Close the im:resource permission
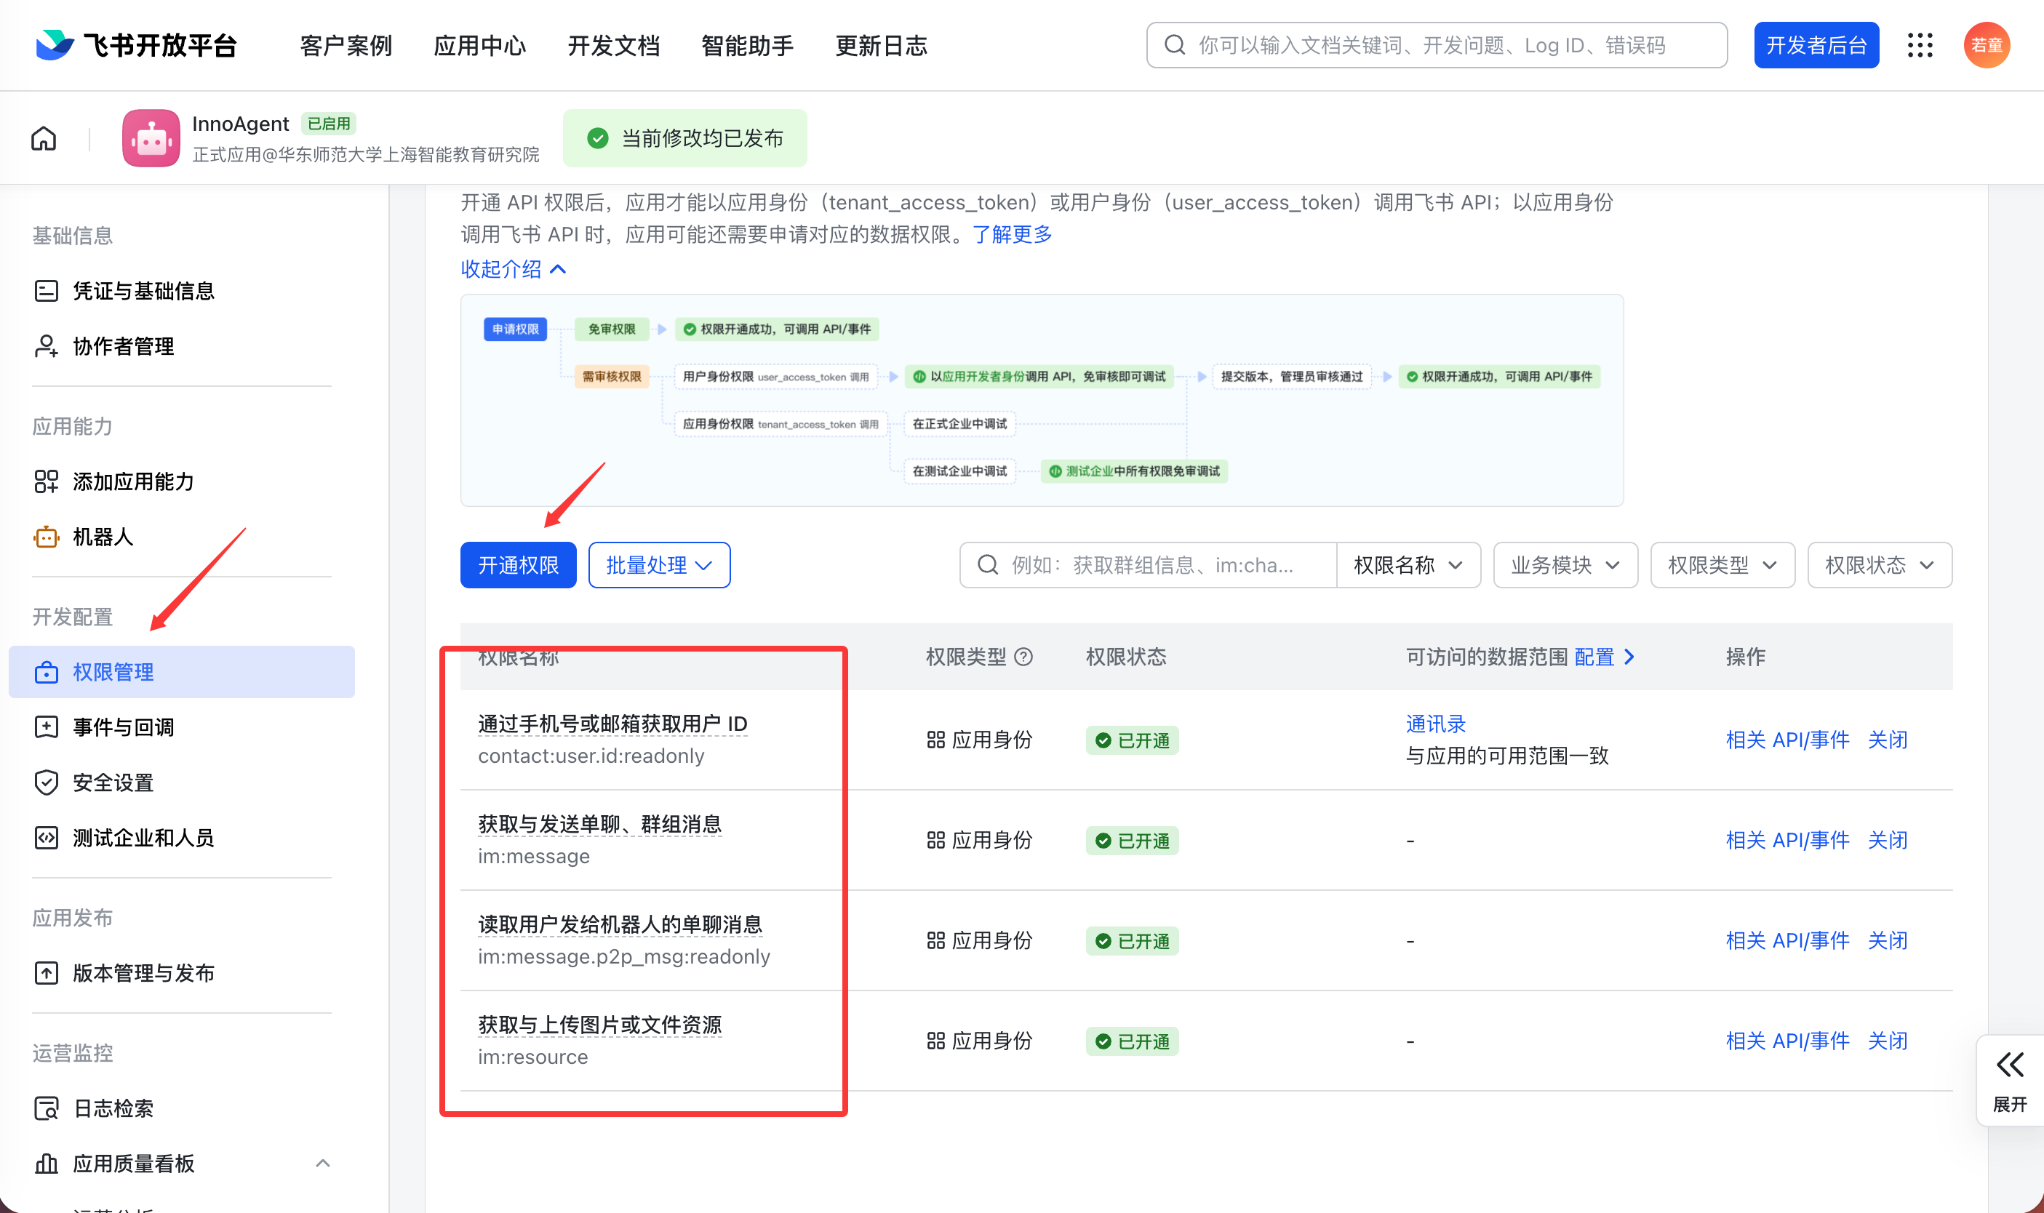Screen dimensions: 2044x1213 (x=1888, y=1041)
